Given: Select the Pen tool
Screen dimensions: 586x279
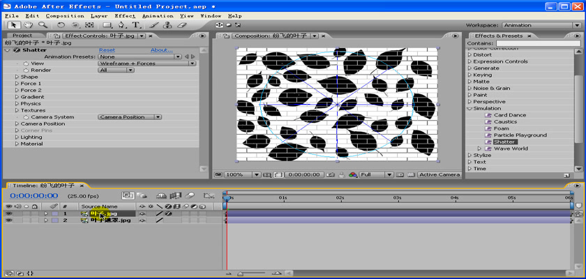Looking at the screenshot, I should 122,25.
